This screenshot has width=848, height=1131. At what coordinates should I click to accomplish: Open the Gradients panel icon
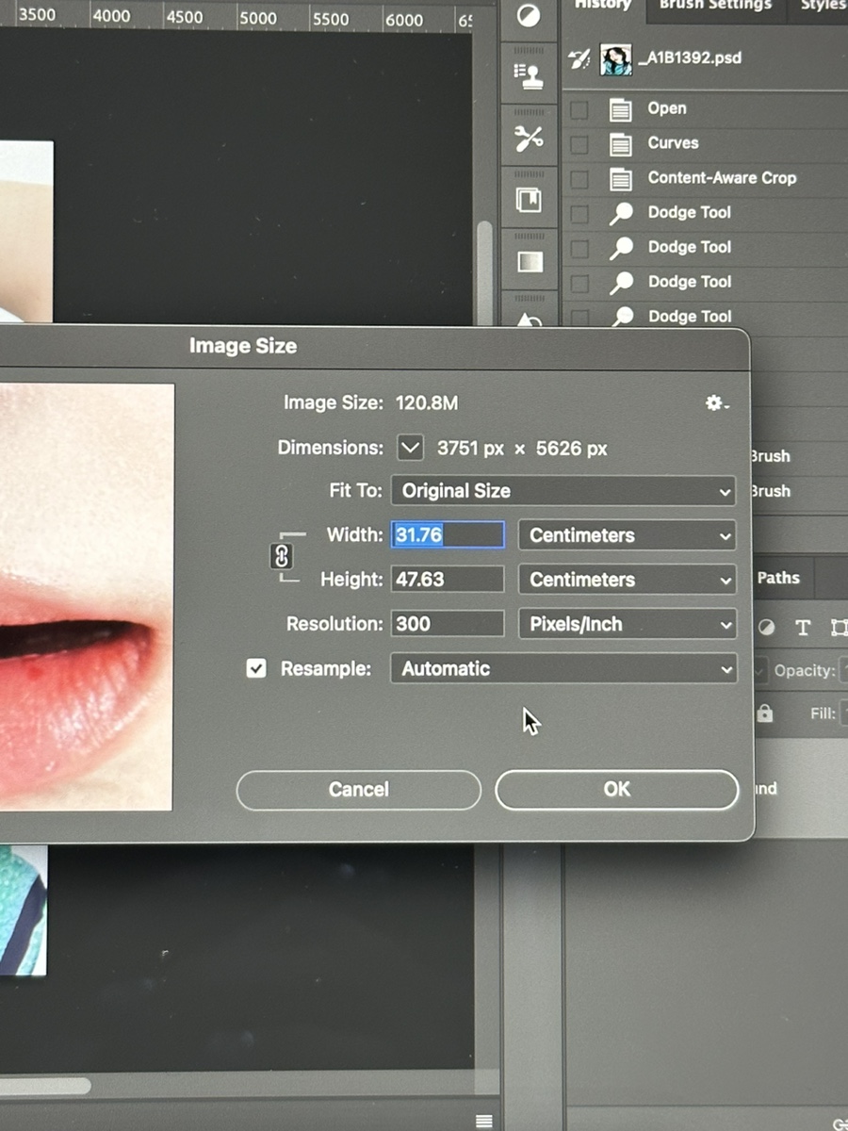click(530, 261)
